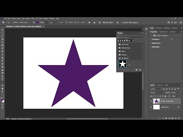Click the Home icon in options bar
This screenshot has height=137, width=183.
[3, 22]
